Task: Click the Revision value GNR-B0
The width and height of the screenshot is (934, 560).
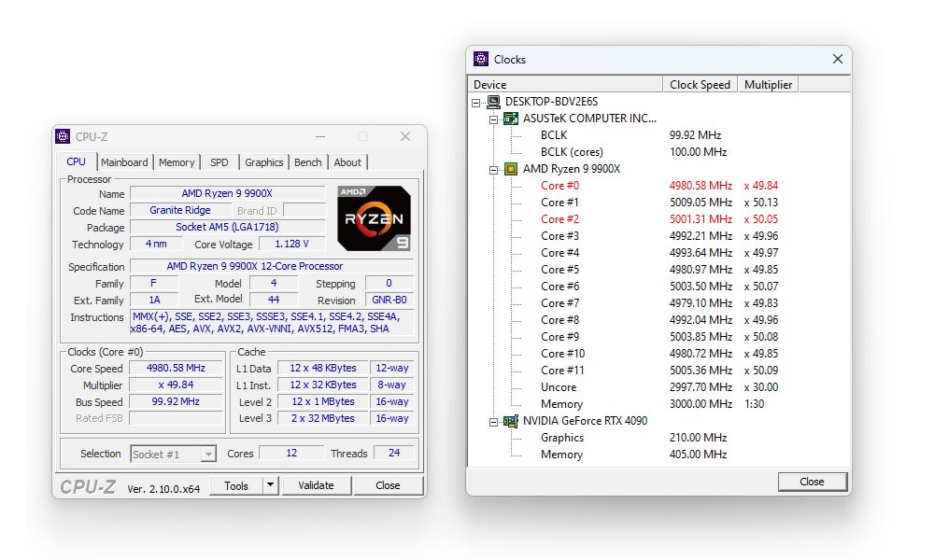Action: 389,300
